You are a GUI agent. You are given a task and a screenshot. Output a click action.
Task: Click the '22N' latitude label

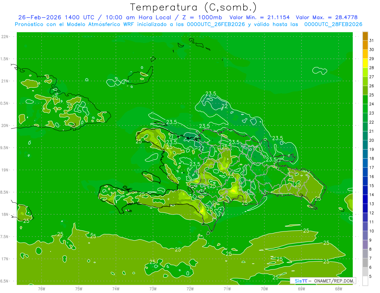tap(5, 36)
